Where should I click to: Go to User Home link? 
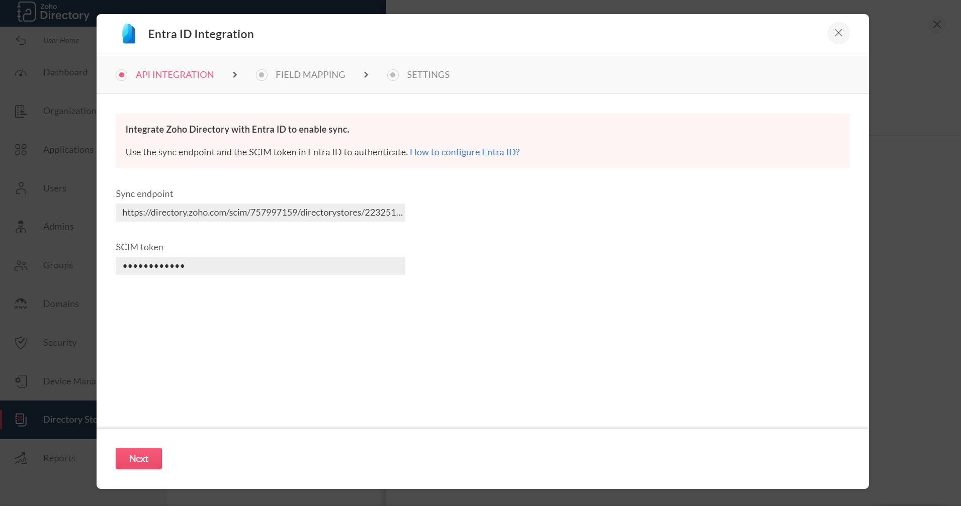(61, 41)
